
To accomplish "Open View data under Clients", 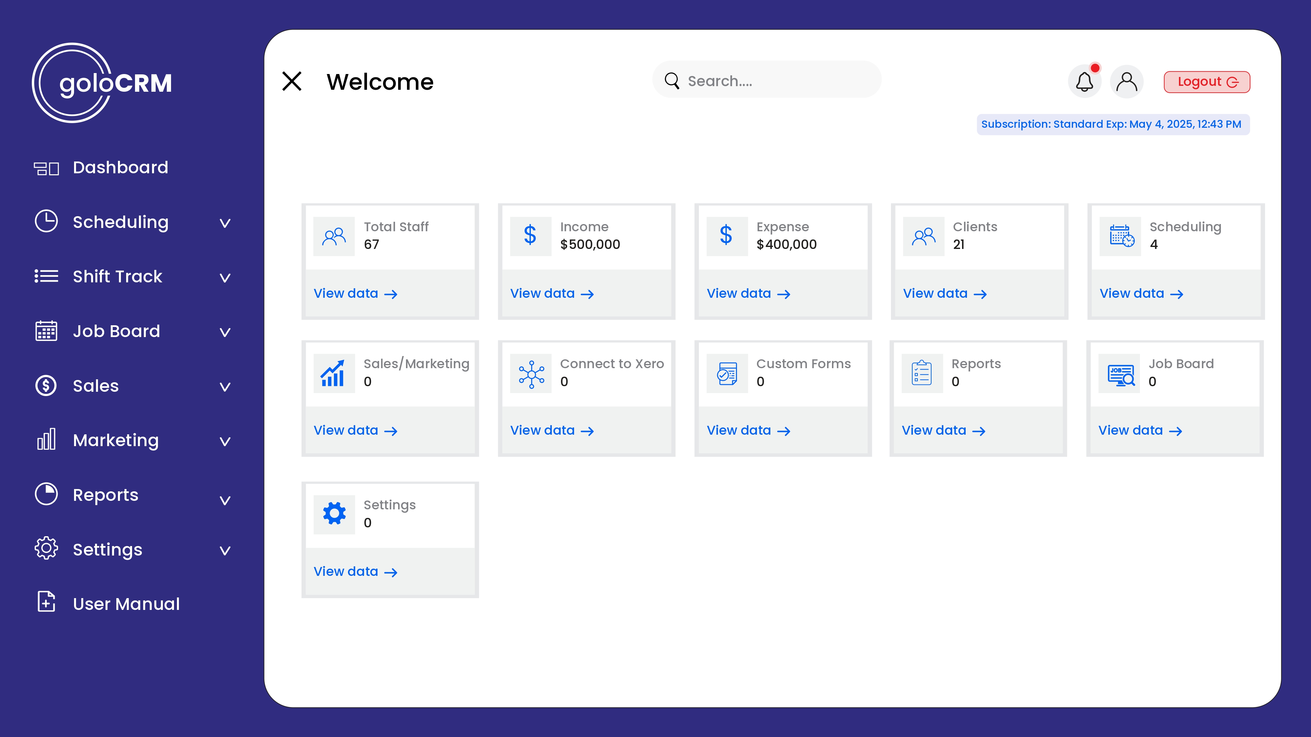I will (945, 293).
